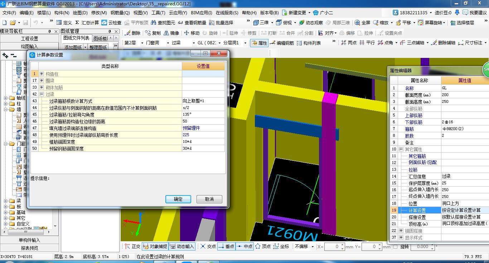Screen dimensions: 489x263
Task: Open 构件列表 component list
Action: point(309,43)
